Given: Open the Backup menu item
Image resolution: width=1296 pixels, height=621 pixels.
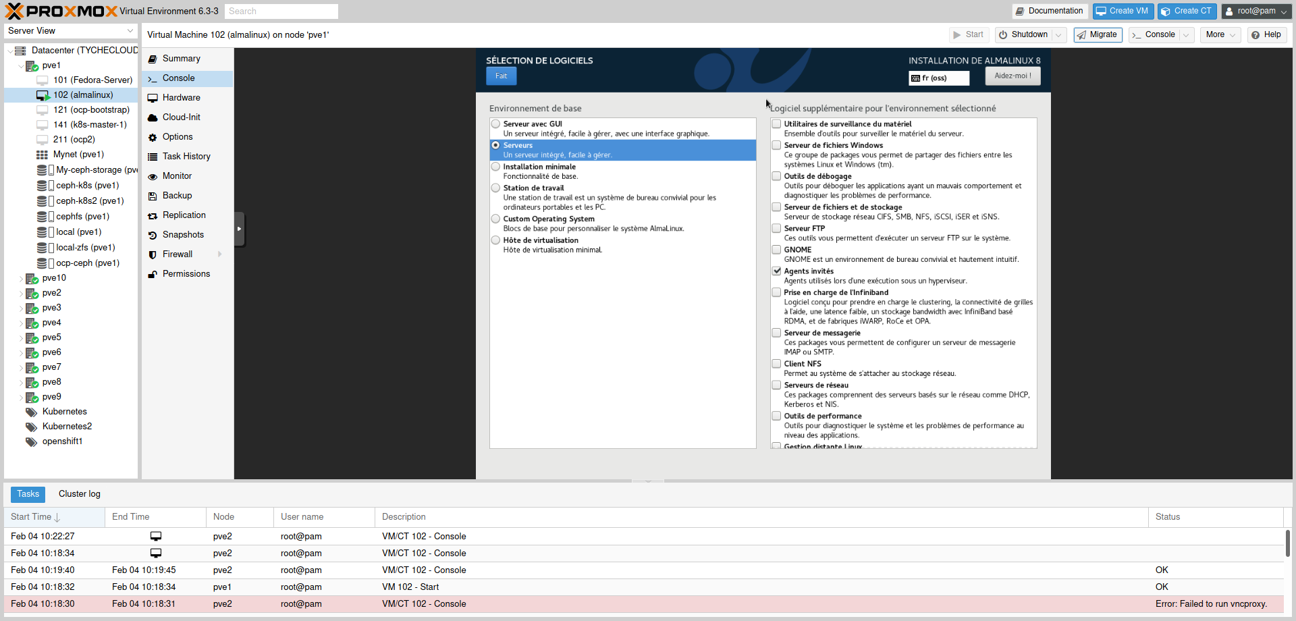Looking at the screenshot, I should [x=188, y=196].
